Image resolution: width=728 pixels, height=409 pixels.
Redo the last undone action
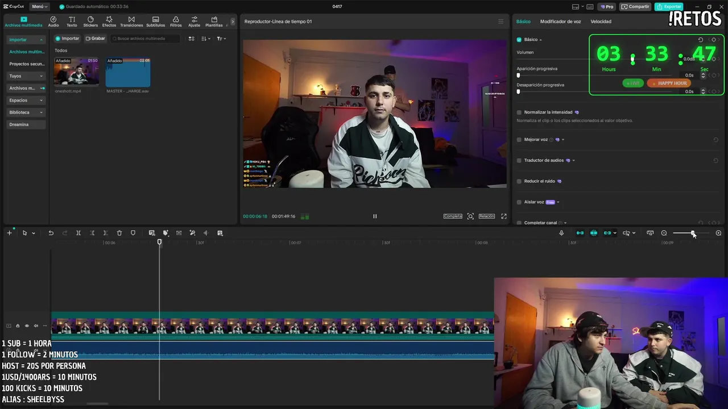(64, 233)
